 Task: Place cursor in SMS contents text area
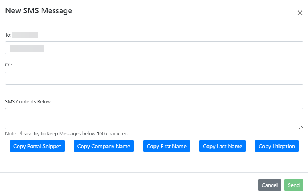click(154, 118)
